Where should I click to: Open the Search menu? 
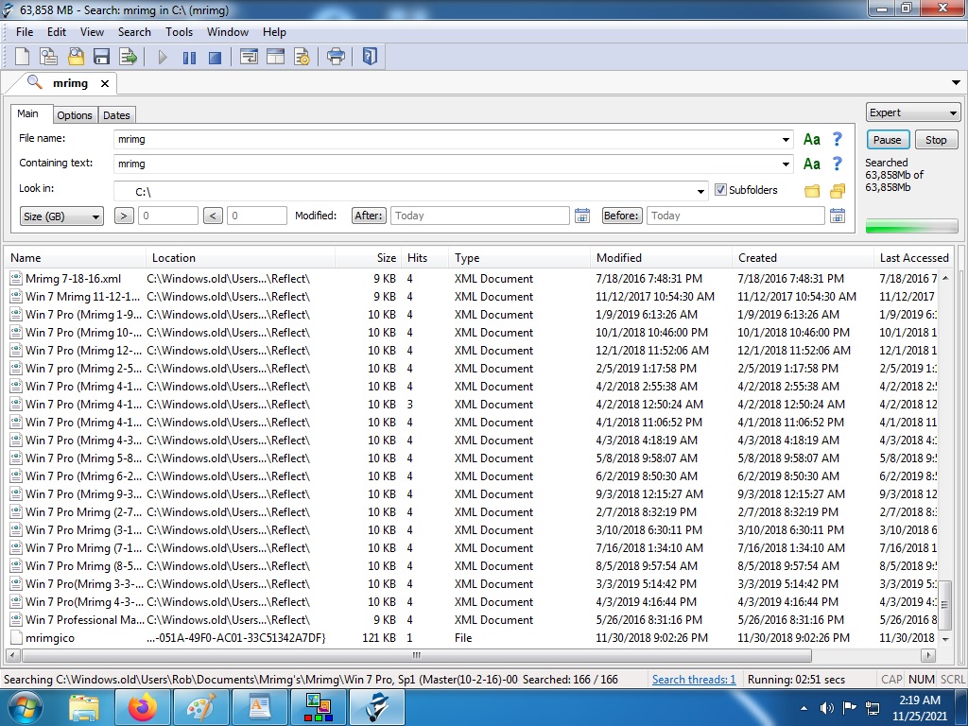(134, 32)
